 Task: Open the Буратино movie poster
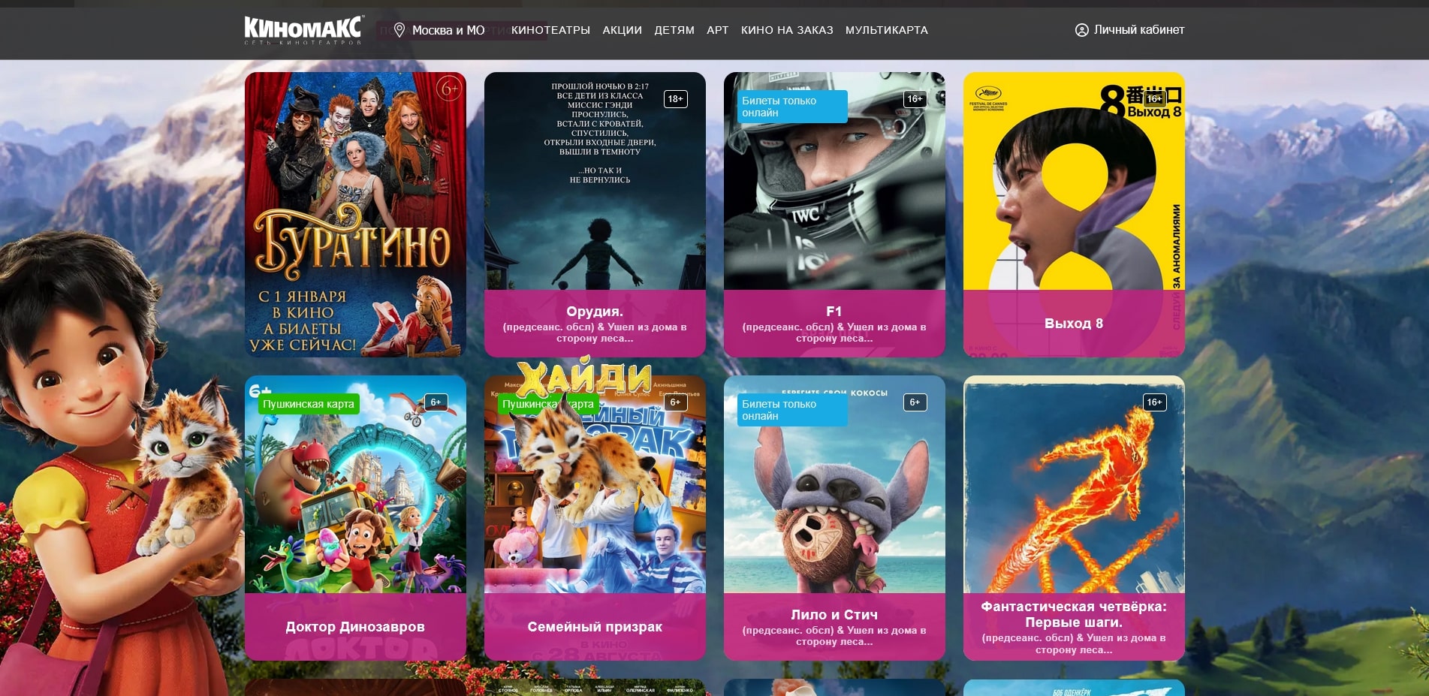(355, 214)
